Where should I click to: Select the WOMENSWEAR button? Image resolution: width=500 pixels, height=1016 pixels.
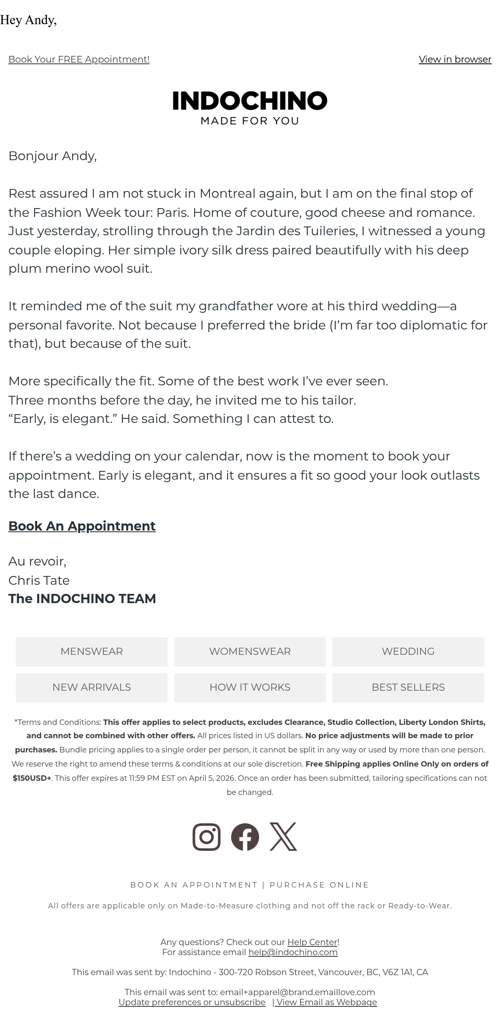[250, 651]
